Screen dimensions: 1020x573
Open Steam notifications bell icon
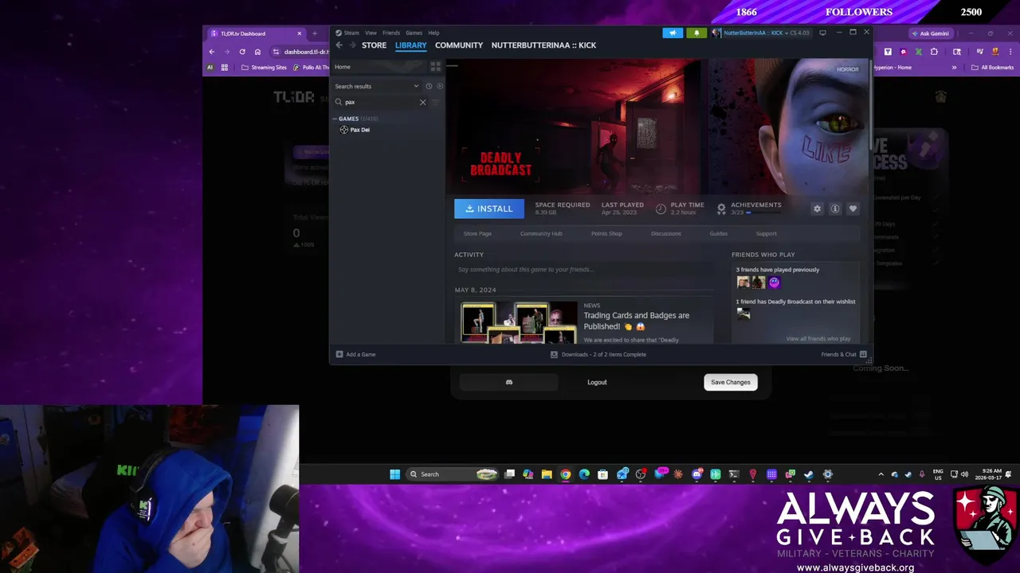click(x=696, y=33)
